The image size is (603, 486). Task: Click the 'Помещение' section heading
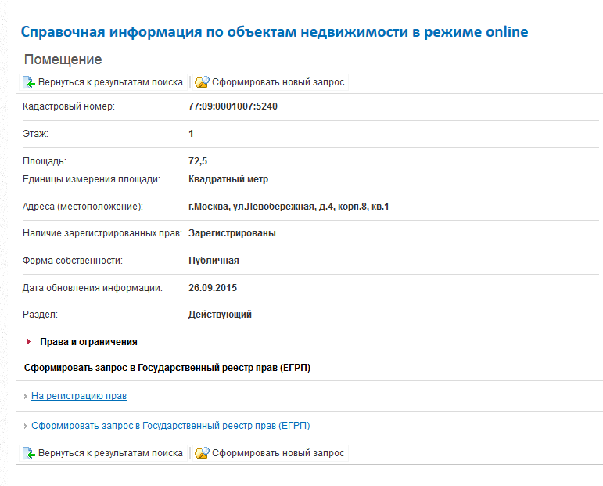(63, 59)
